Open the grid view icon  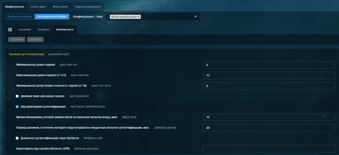pos(10,30)
